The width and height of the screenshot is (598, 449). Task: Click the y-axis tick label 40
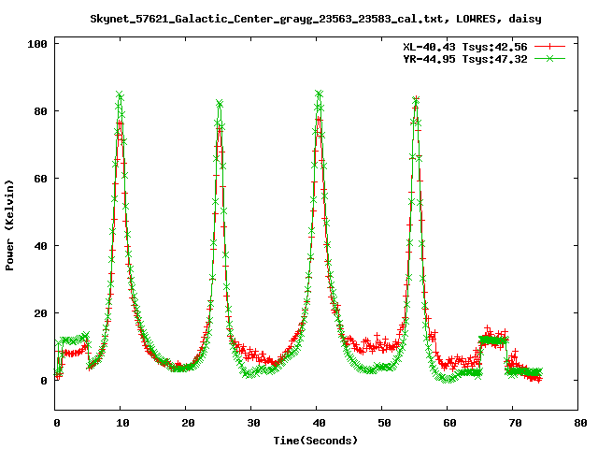click(x=41, y=246)
